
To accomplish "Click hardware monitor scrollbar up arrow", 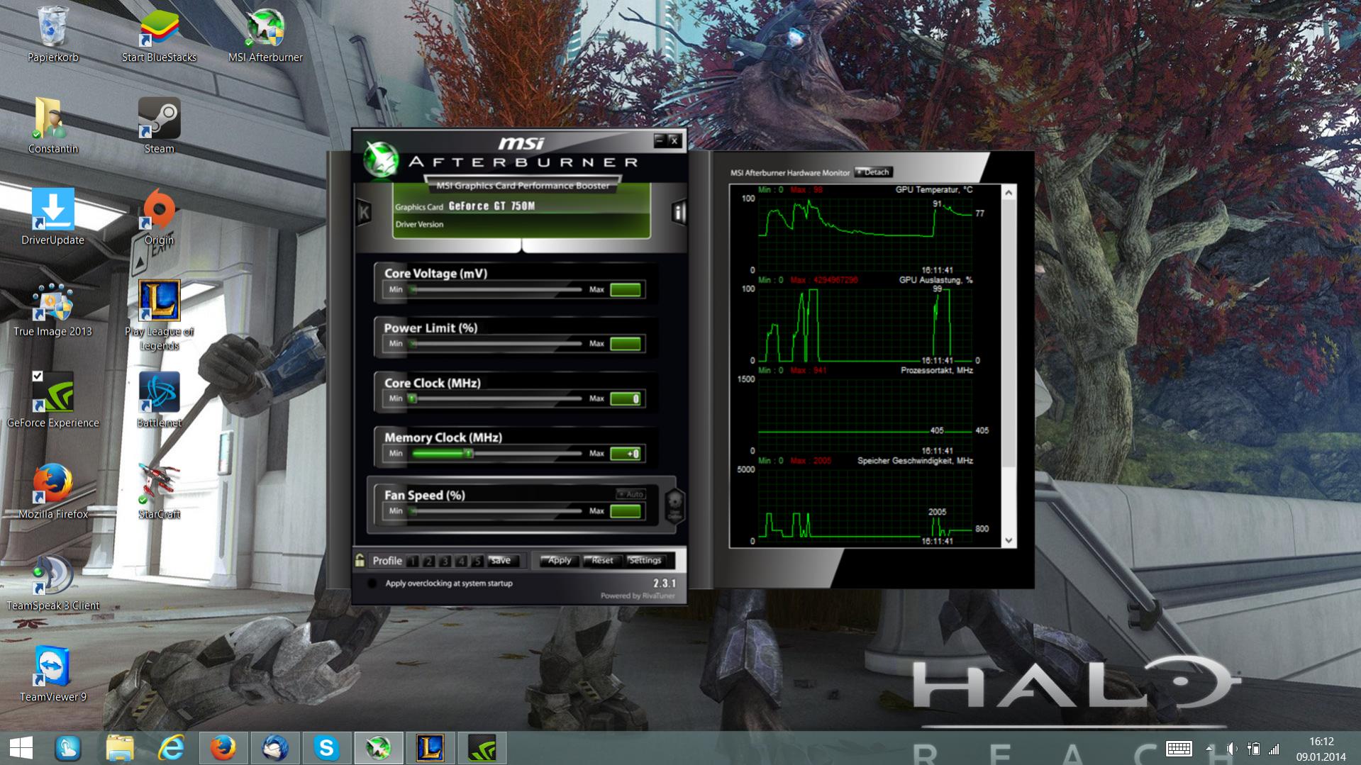I will coord(1009,193).
